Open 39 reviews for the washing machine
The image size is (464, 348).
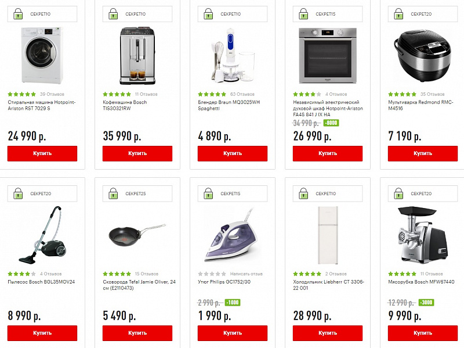point(52,94)
